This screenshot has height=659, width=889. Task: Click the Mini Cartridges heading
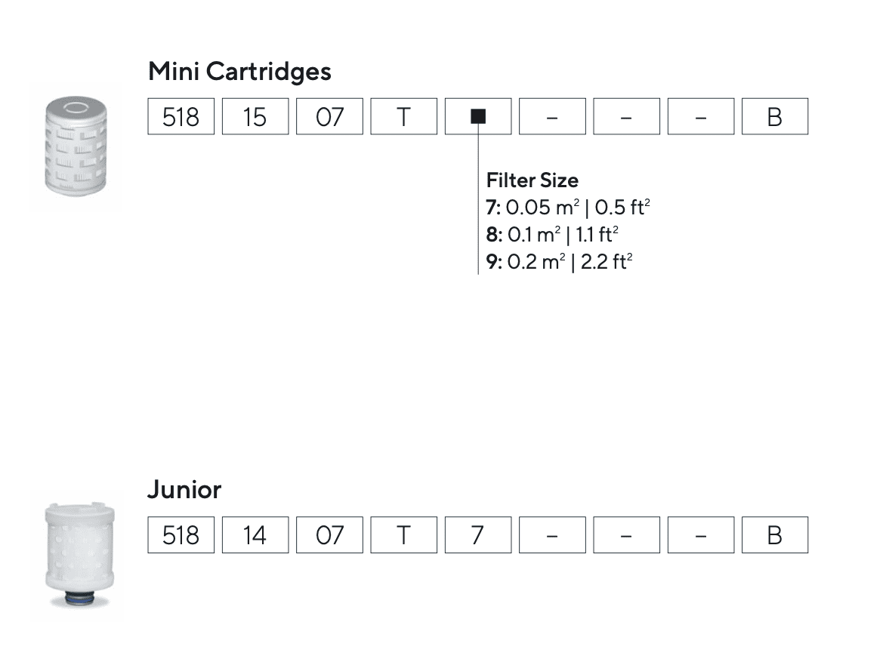[239, 72]
